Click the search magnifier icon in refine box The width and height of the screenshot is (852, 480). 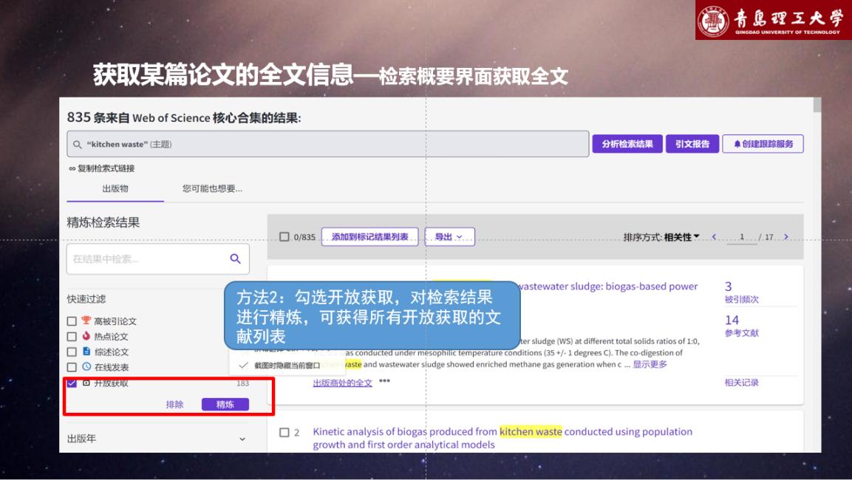[x=235, y=258]
